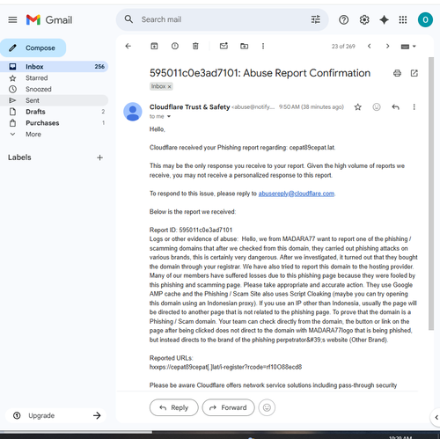Go to the newer email arrow
Screen dimensions: 440x439
click(x=370, y=46)
